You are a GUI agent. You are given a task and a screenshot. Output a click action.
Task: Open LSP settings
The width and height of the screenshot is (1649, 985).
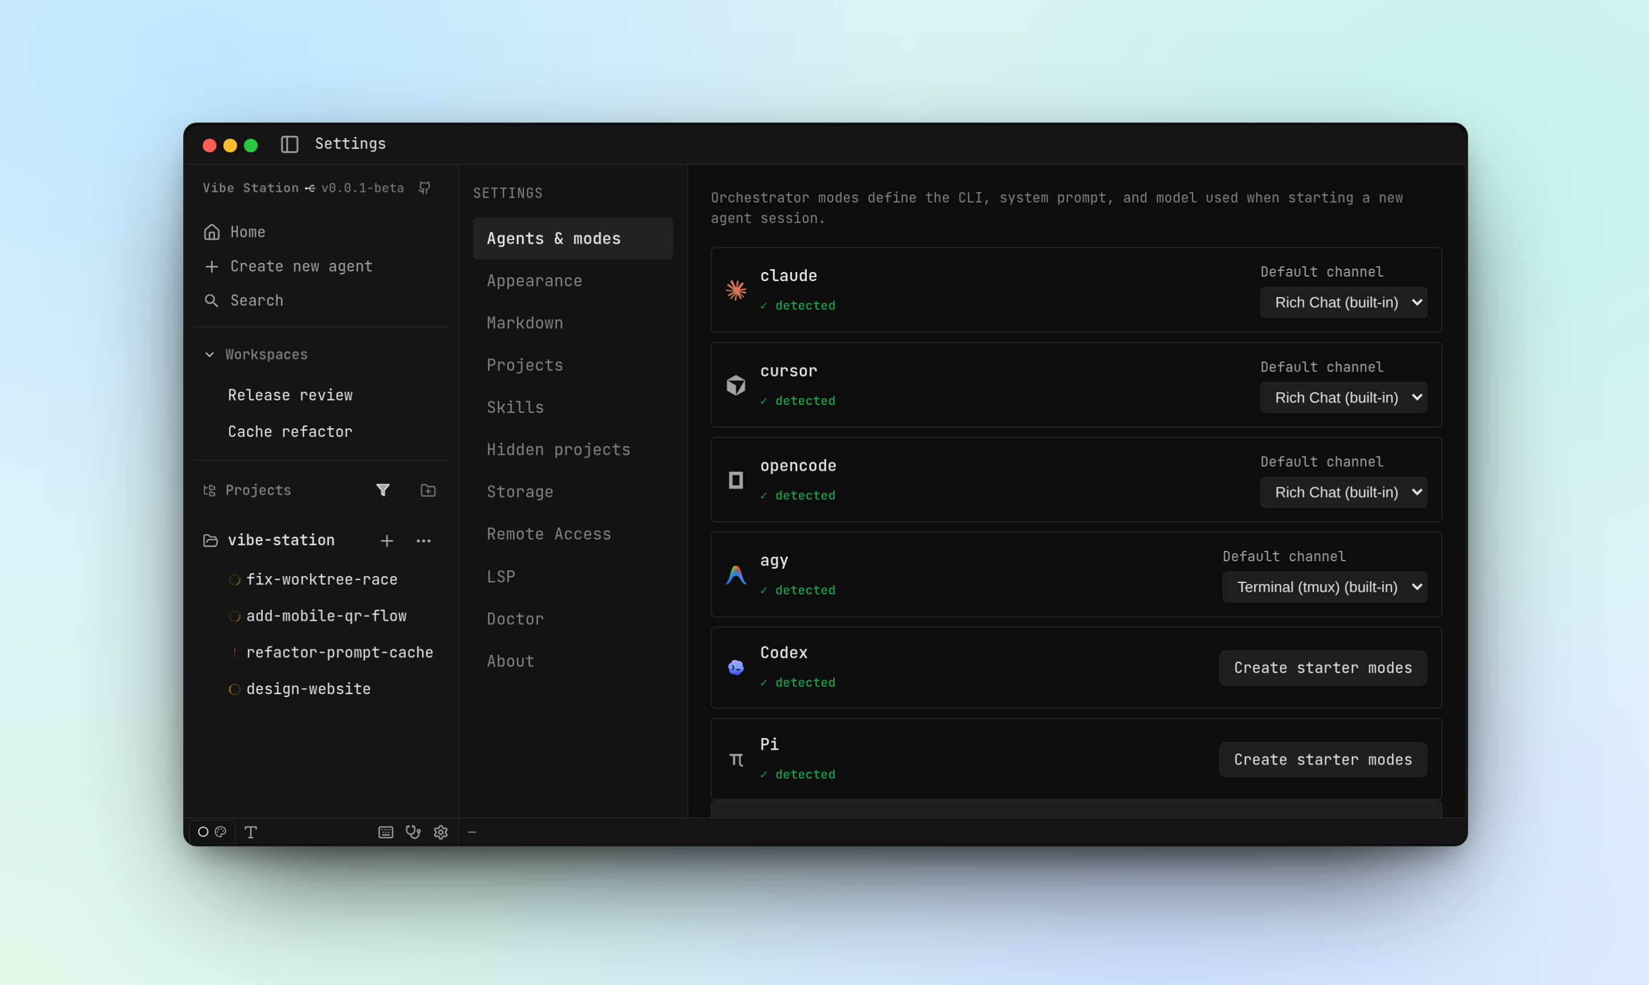click(573, 576)
